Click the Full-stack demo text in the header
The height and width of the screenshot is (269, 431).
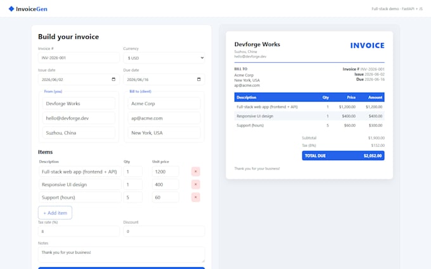click(x=397, y=9)
